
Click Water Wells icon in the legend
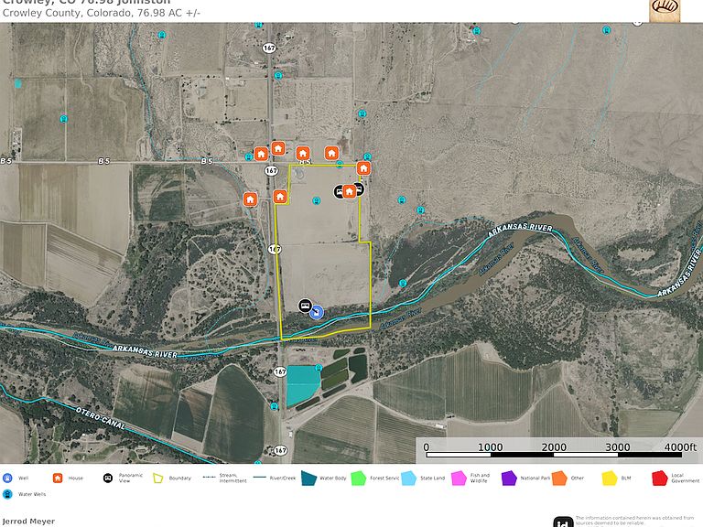(7, 494)
